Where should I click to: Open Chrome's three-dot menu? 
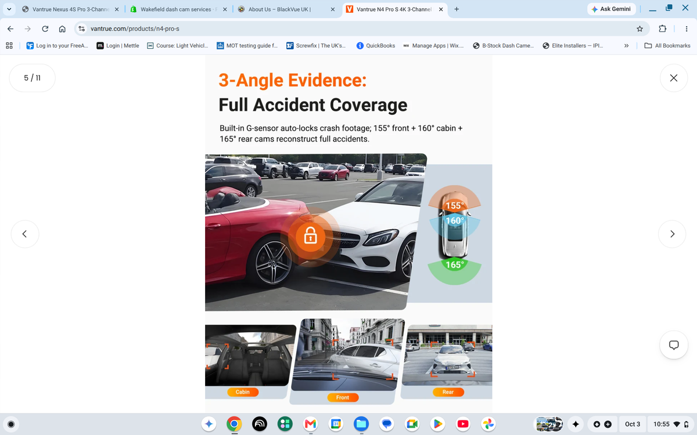pos(686,28)
